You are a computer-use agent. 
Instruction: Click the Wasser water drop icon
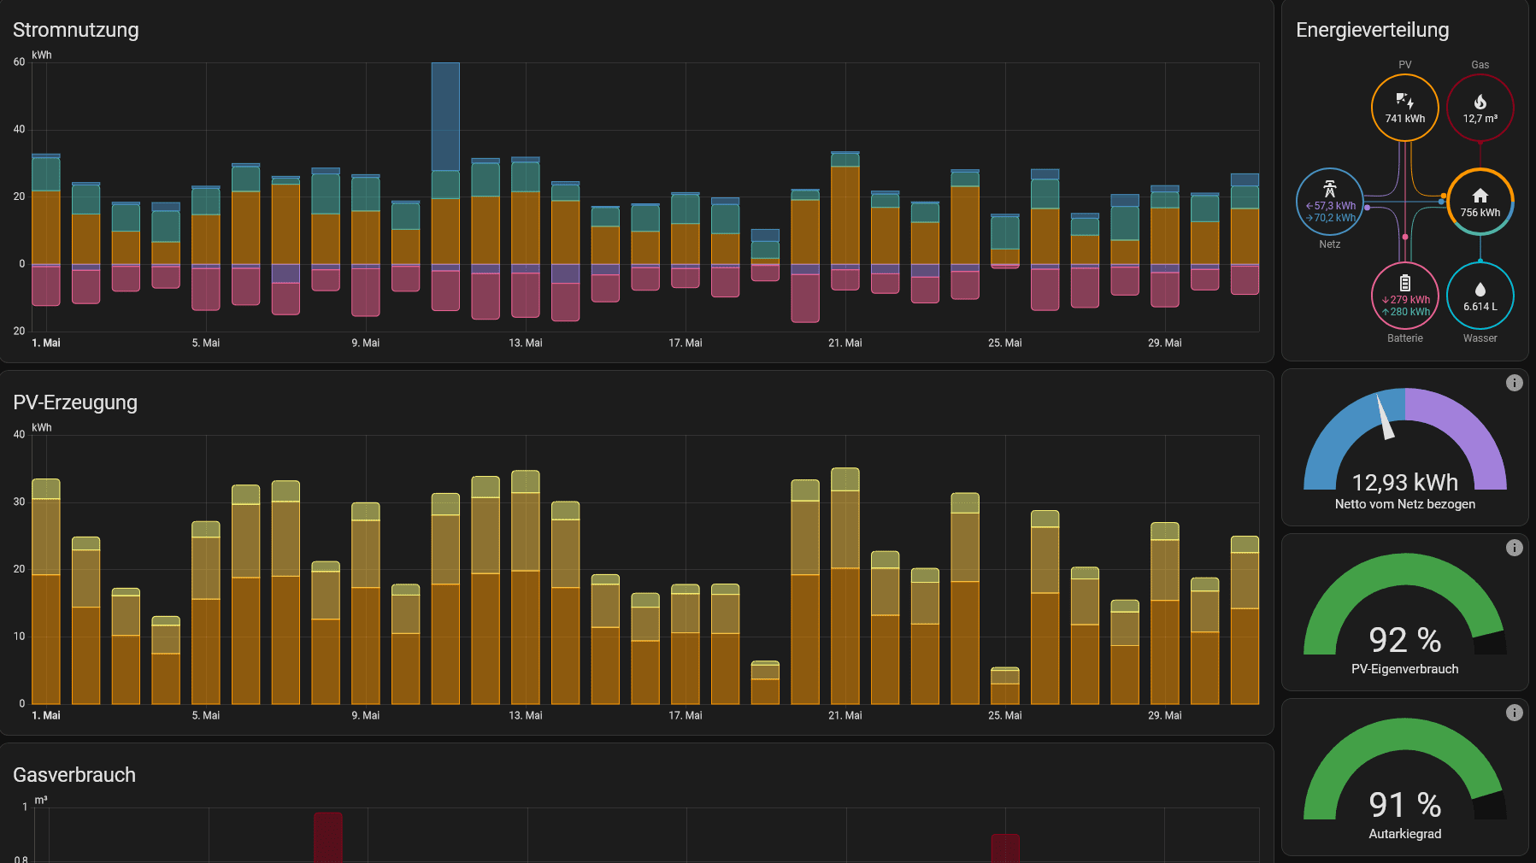click(1480, 290)
